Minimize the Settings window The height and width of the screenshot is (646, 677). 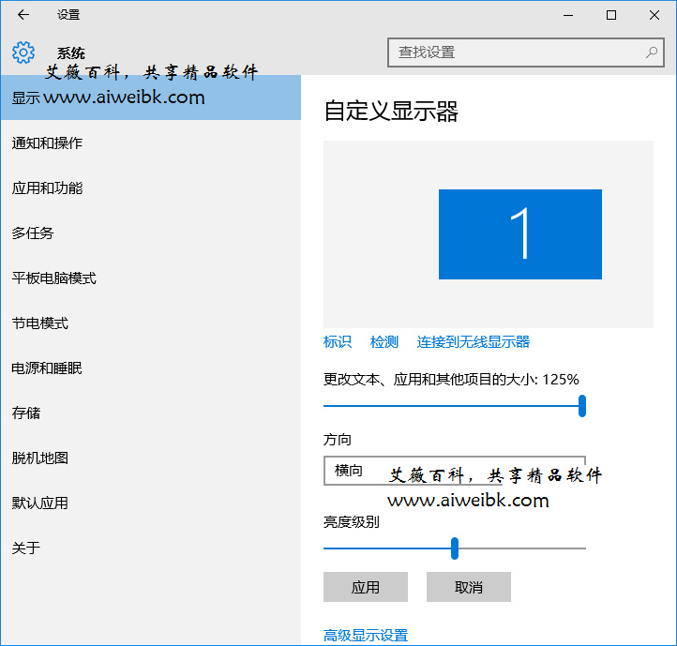568,15
